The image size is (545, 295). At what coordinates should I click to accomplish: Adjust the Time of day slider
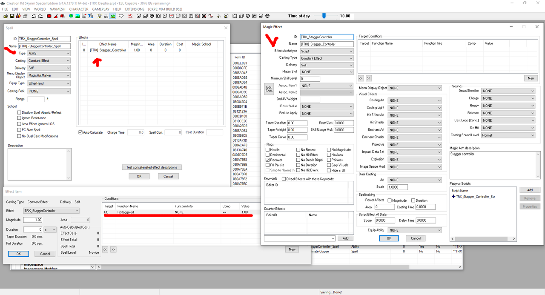pos(324,16)
